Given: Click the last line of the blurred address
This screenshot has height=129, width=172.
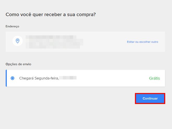Looking at the screenshot, I should point(53,47).
